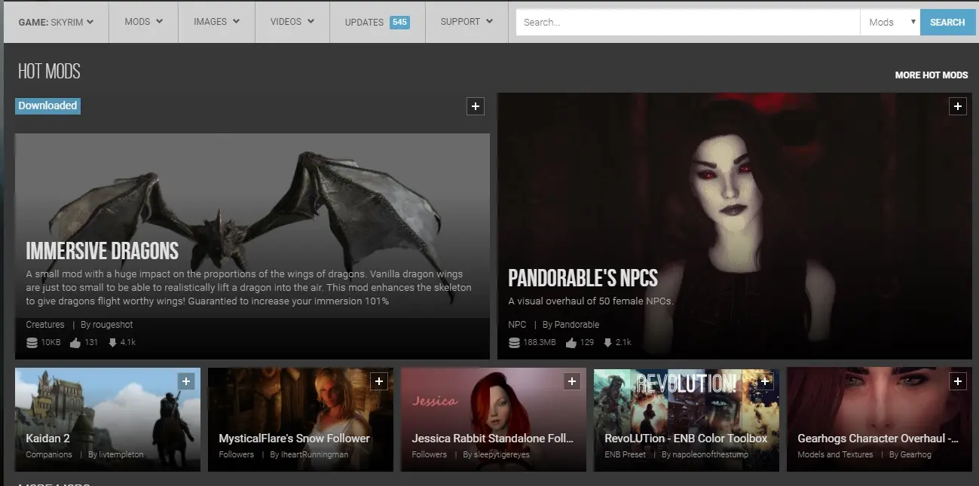Click the thumbs-up icon on Pandorable's NPCs
This screenshot has width=979, height=486.
[571, 343]
